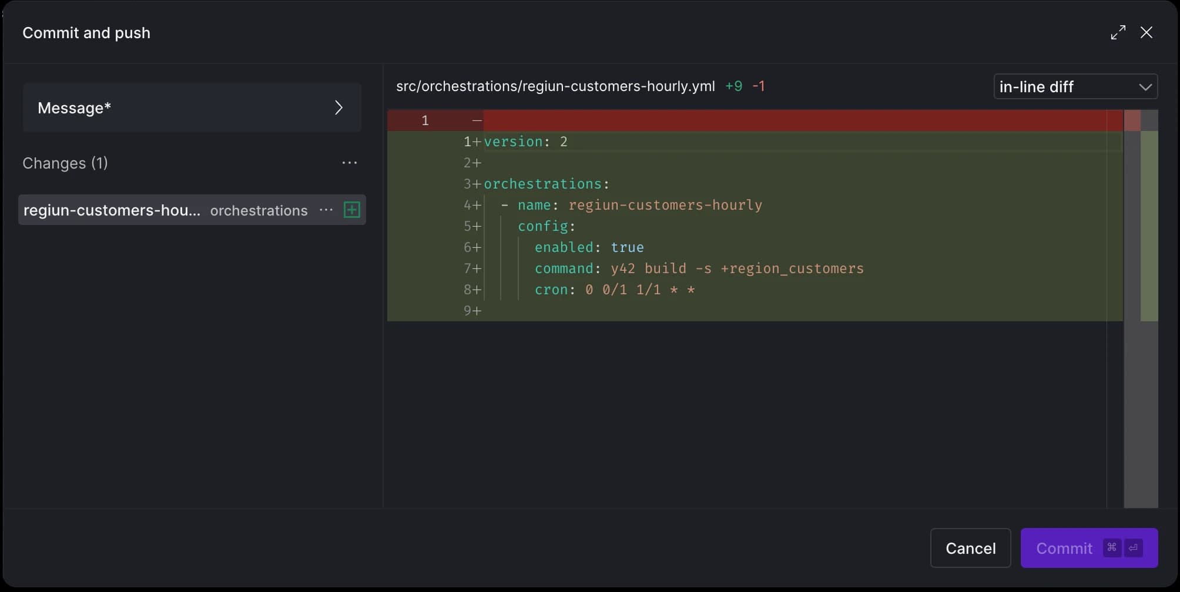Close the Commit and push dialog
Screen dimensions: 1180x592
click(x=1147, y=32)
